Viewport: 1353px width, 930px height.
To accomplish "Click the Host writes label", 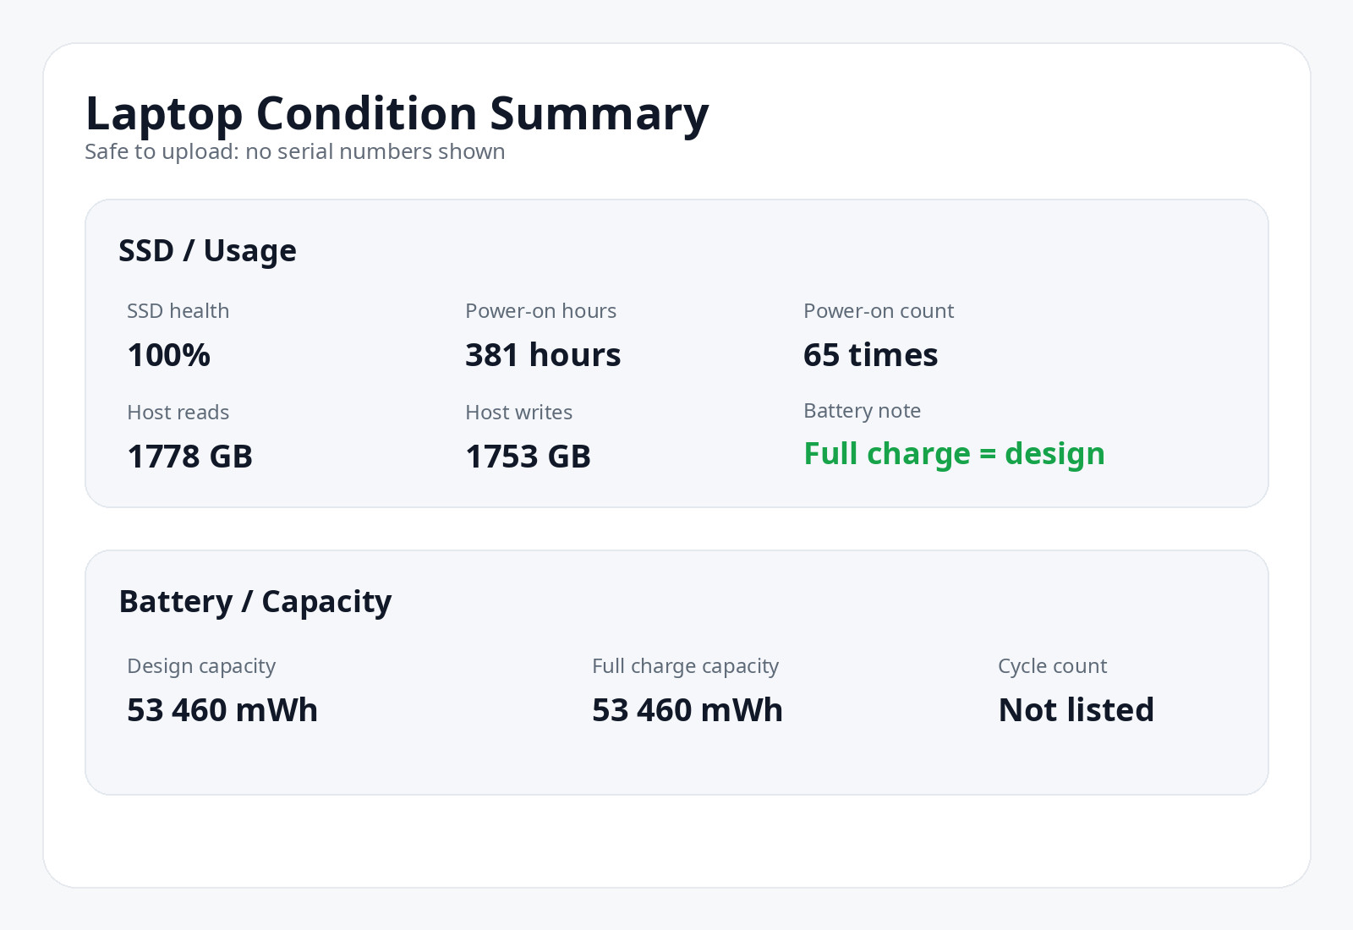I will pyautogui.click(x=518, y=413).
